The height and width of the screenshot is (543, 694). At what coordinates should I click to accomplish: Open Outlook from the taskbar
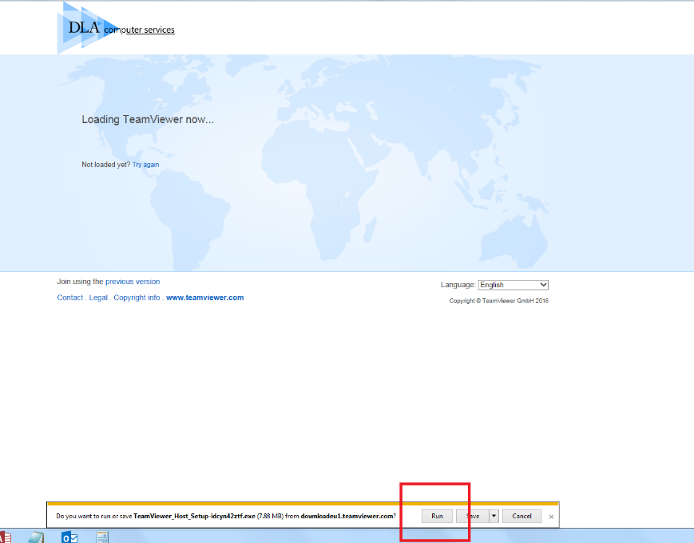coord(69,537)
